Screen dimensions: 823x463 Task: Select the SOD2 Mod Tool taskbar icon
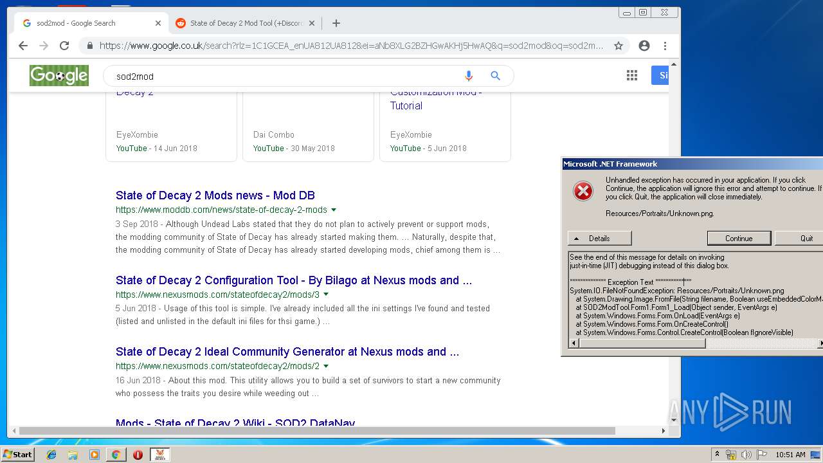coord(159,455)
